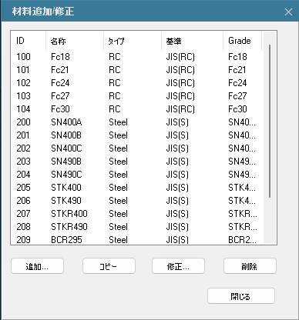Screen dimensions: 299x320
Task: Click the 基準 column header
Action: [193, 41]
